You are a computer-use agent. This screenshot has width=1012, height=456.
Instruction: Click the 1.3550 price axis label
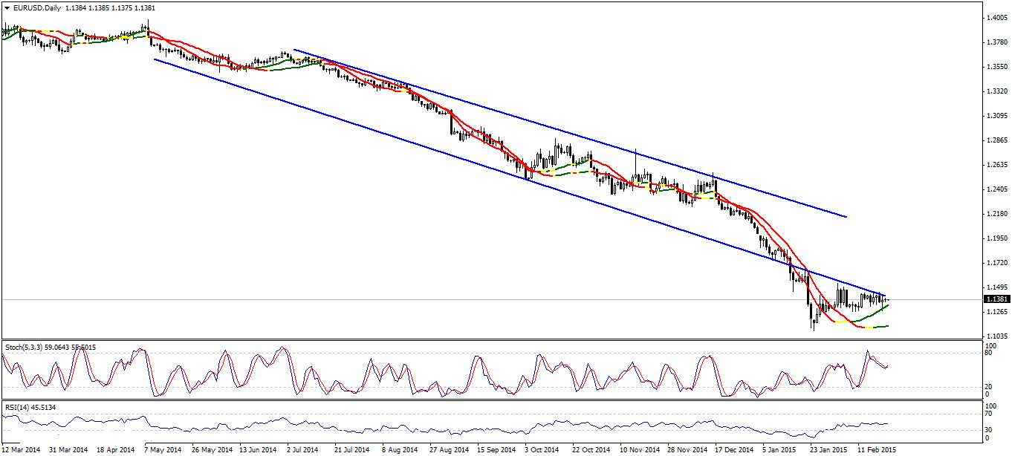click(996, 66)
